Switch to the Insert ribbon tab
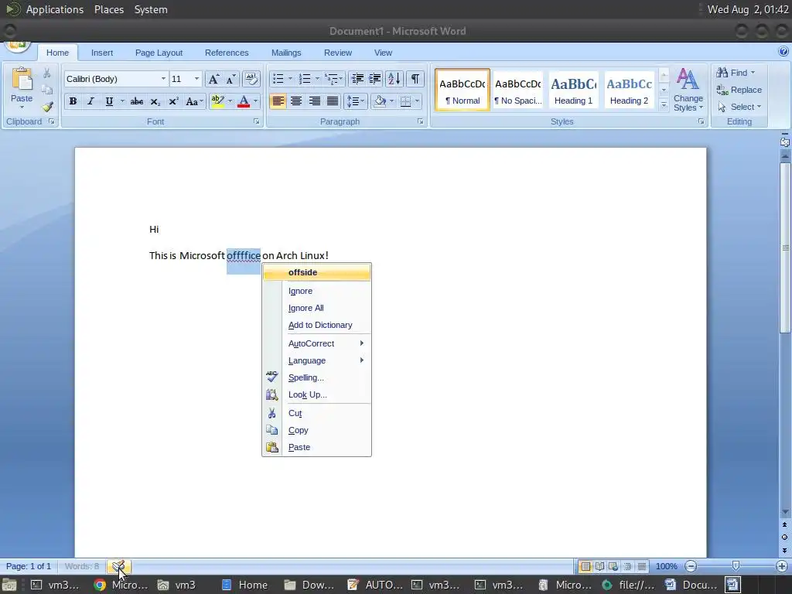This screenshot has height=594, width=792. click(x=102, y=53)
